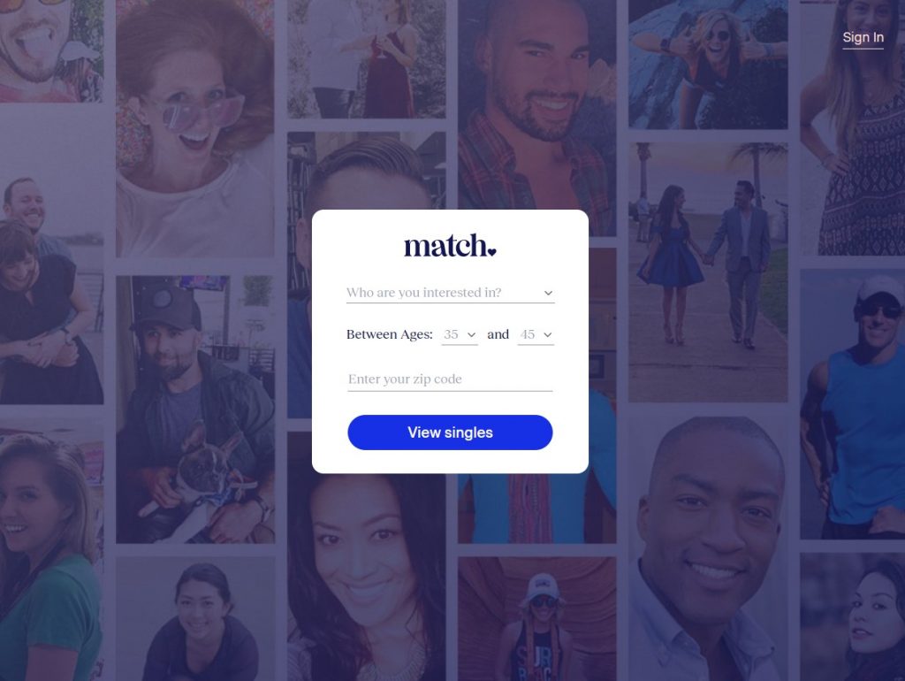Click the photo of woman giving thumbs up on rocks

(708, 64)
